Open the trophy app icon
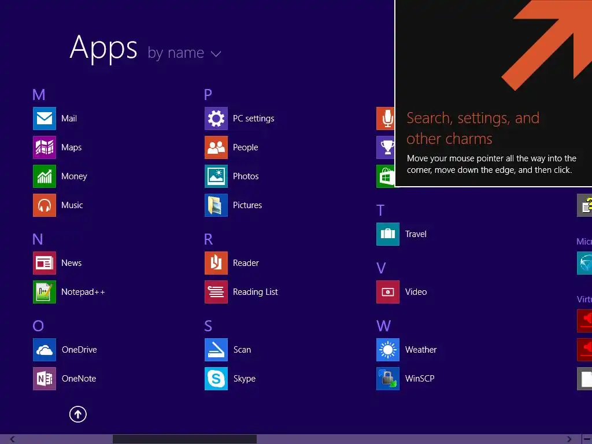The width and height of the screenshot is (592, 444). pyautogui.click(x=386, y=147)
